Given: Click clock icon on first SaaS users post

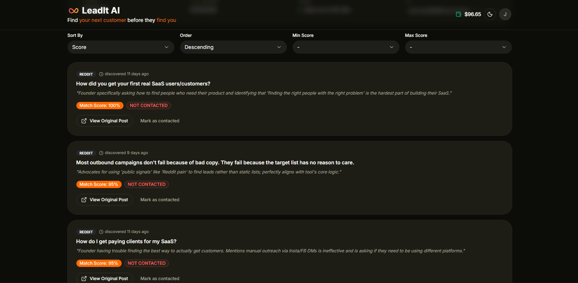Looking at the screenshot, I should tap(101, 74).
